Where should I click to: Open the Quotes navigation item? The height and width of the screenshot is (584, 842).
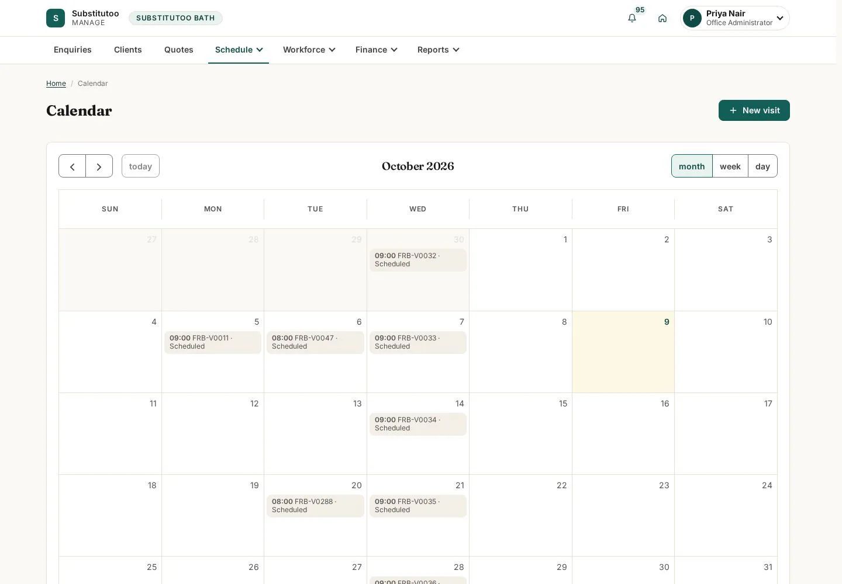[x=179, y=50]
